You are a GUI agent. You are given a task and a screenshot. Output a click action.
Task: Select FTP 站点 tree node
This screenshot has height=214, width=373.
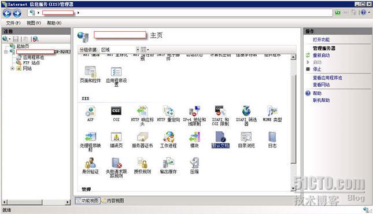coord(31,63)
